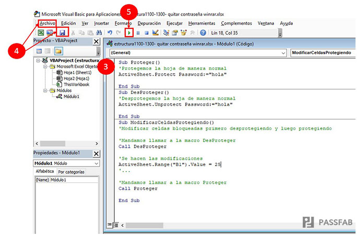This screenshot has width=357, height=235.
Task: Click the Insert UserForm toolbar icon
Action: pyautogui.click(x=50, y=33)
